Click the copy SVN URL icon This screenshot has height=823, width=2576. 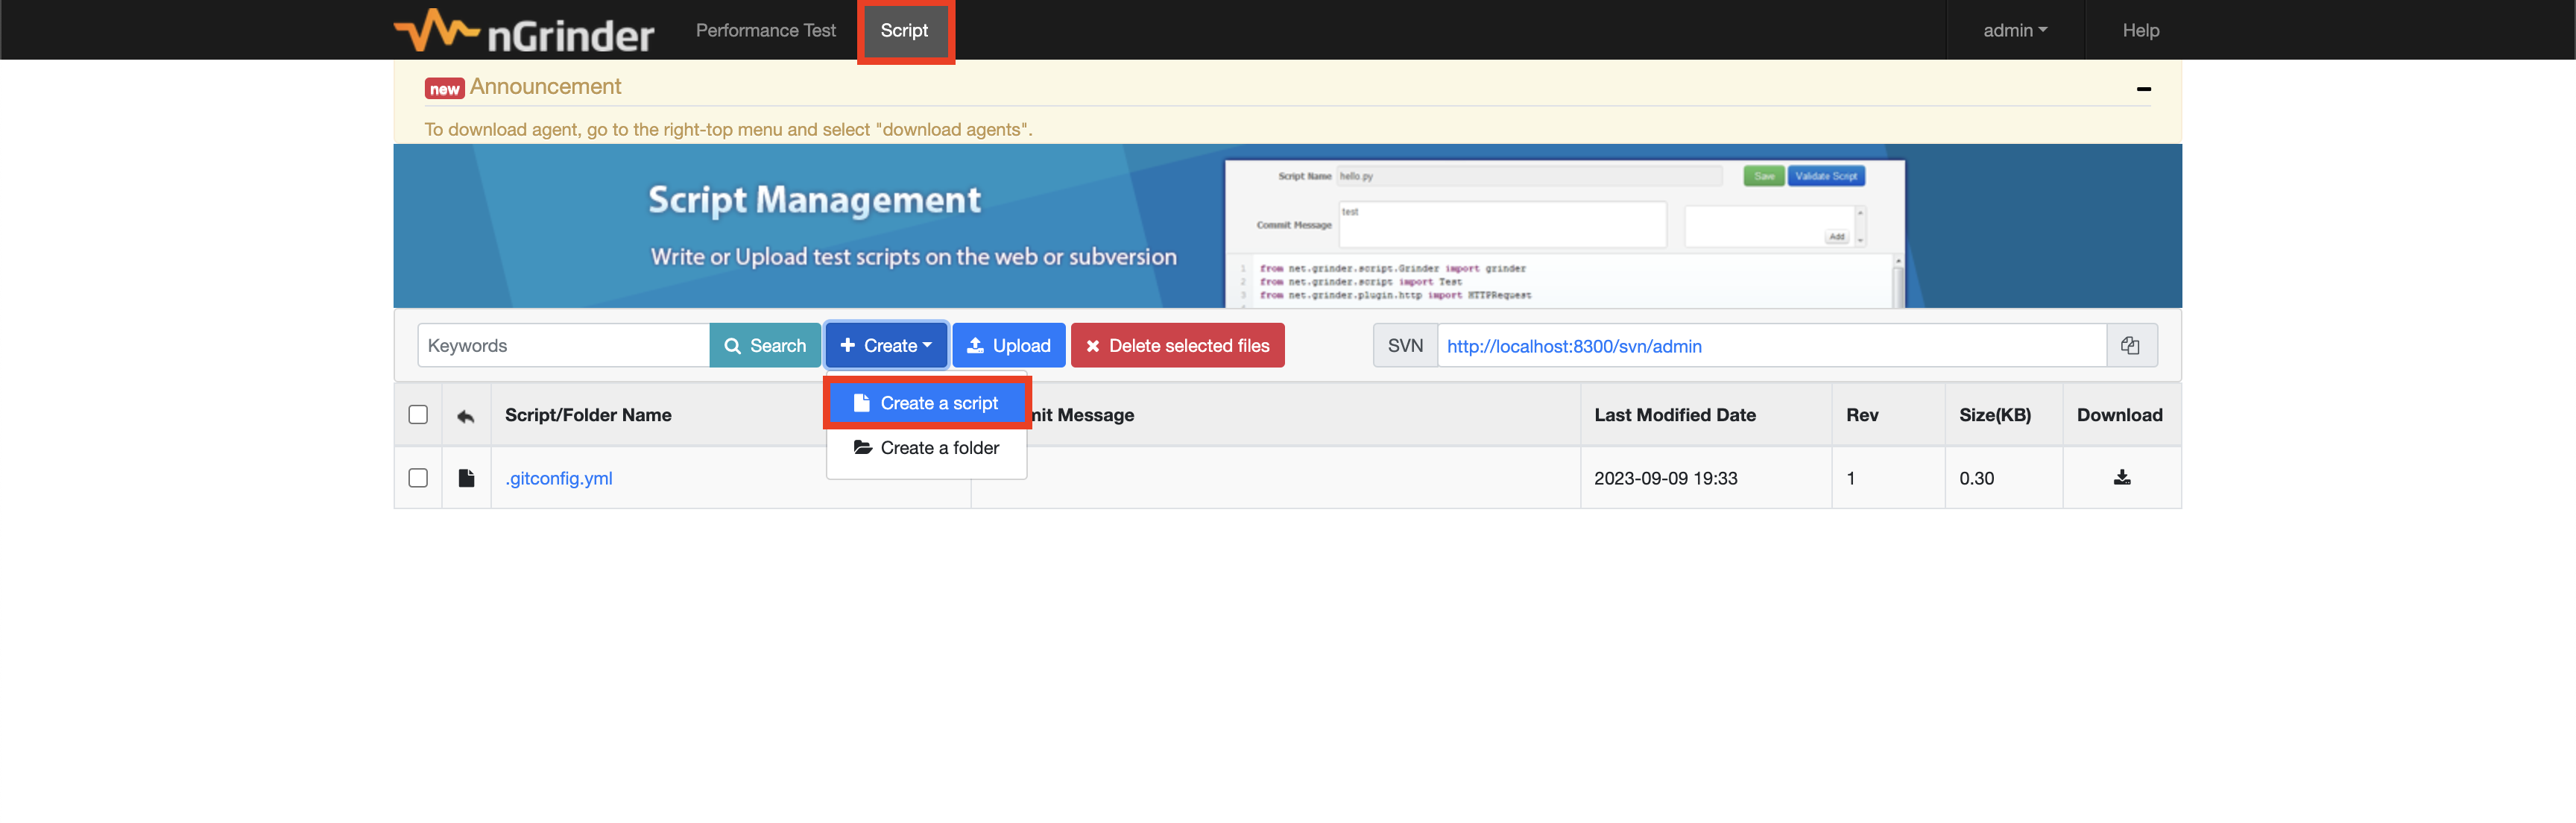(x=2130, y=346)
